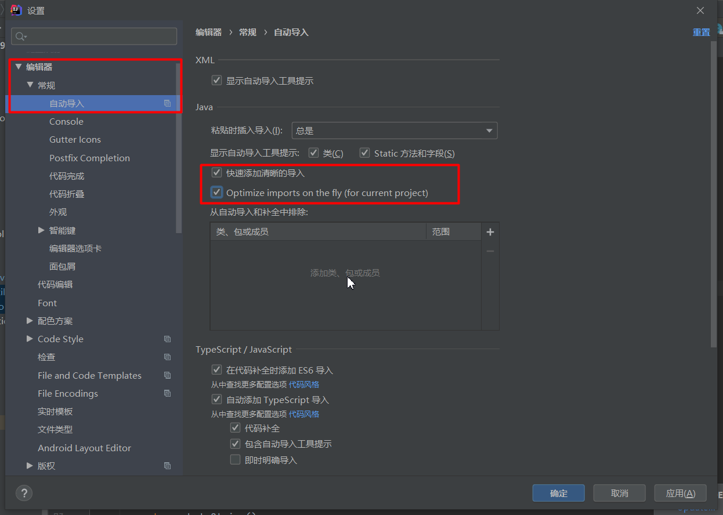
Task: Click the 重置 reset link
Action: [701, 32]
